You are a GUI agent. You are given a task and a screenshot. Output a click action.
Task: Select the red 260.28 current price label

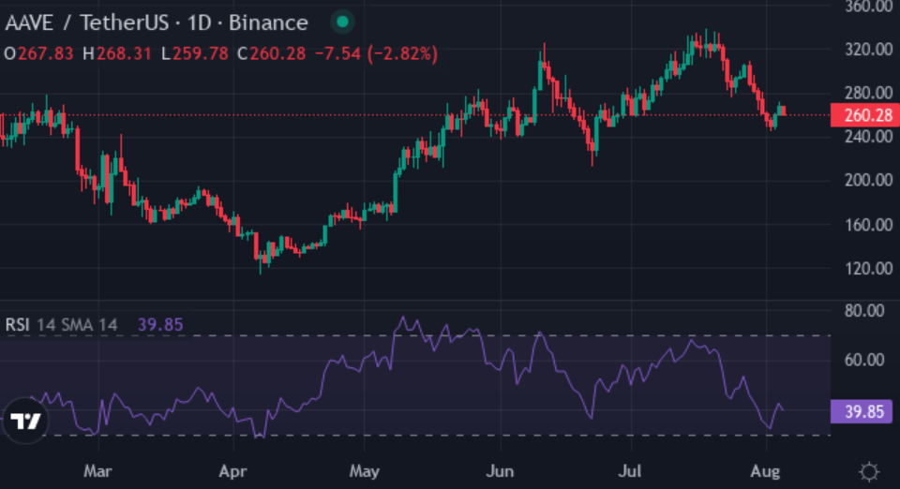click(865, 115)
